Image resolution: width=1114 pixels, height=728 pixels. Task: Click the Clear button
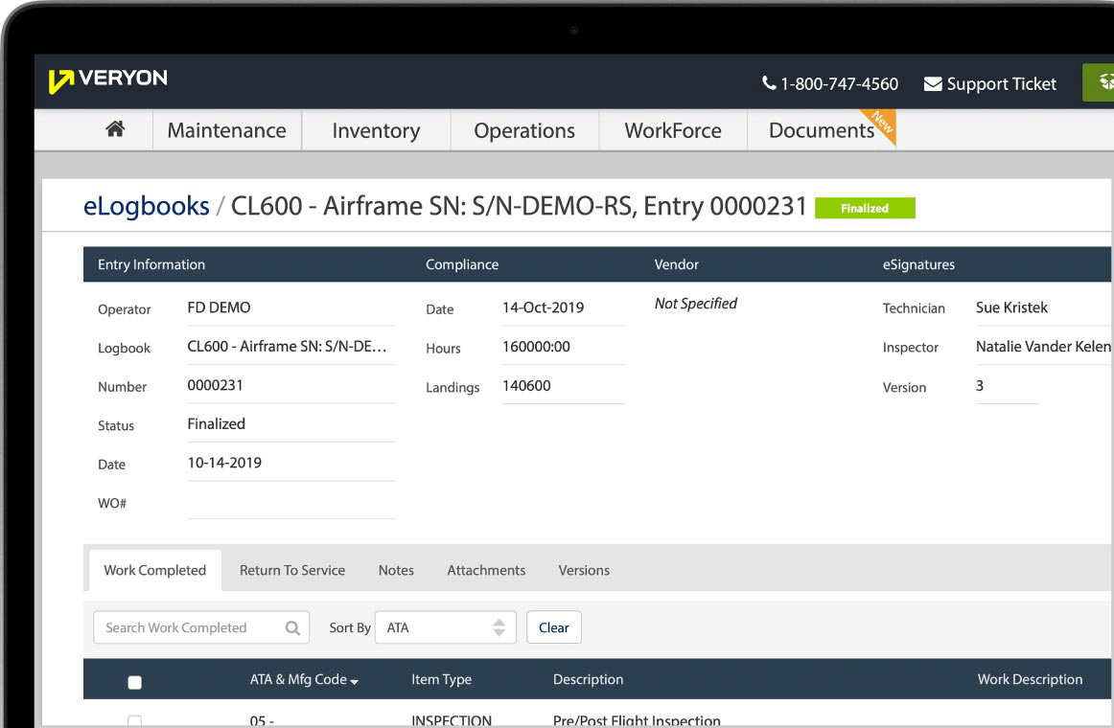tap(554, 627)
